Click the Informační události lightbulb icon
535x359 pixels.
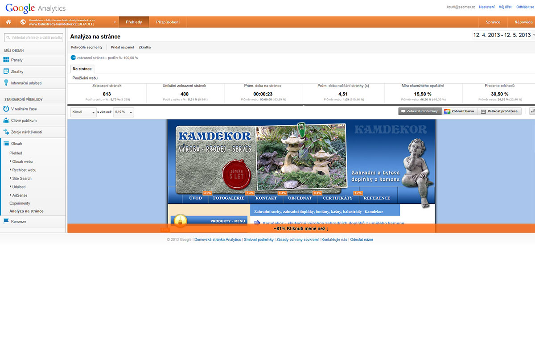(x=6, y=83)
